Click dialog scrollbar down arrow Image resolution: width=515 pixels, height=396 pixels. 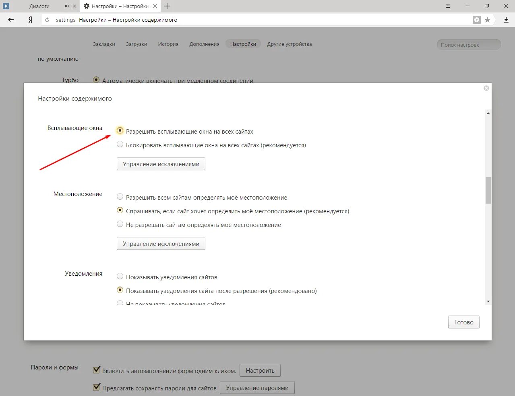488,301
